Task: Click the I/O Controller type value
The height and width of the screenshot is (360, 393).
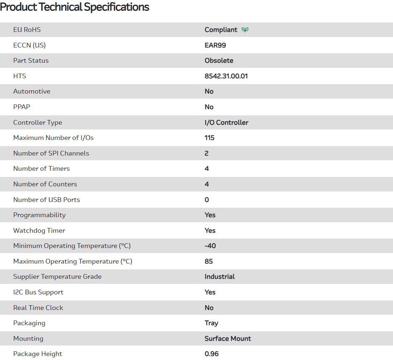Action: pos(226,123)
